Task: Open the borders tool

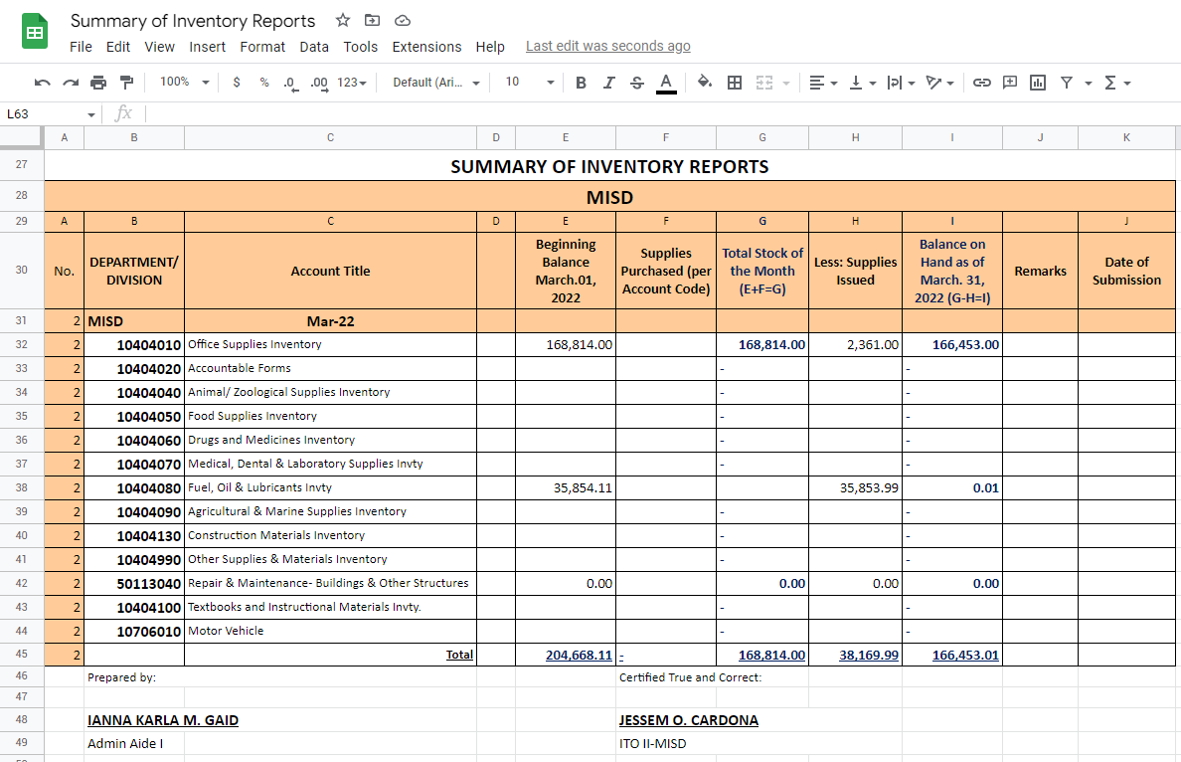Action: click(x=735, y=83)
